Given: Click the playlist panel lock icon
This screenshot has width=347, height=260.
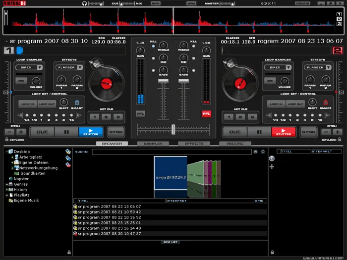Looking at the screenshot, I should [273, 252].
